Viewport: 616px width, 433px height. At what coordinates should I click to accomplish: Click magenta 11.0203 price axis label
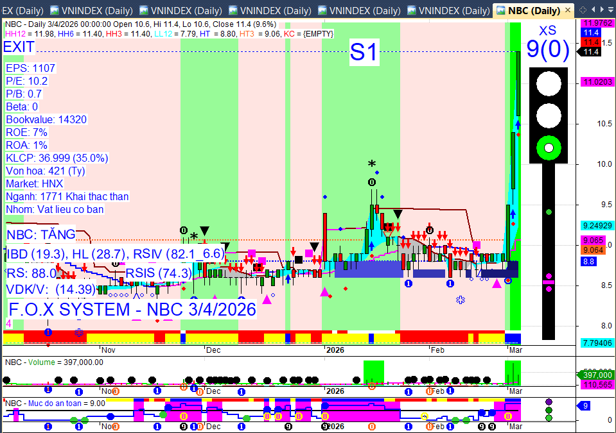(597, 82)
